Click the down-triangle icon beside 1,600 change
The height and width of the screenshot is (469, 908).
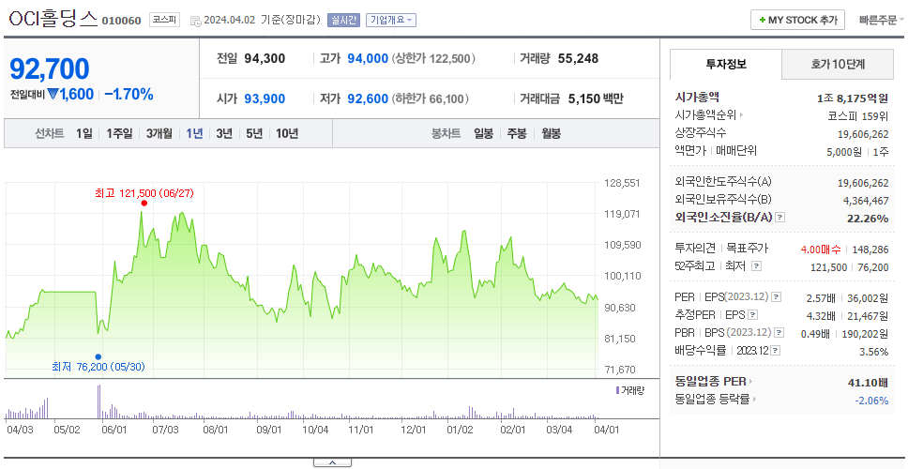[53, 95]
